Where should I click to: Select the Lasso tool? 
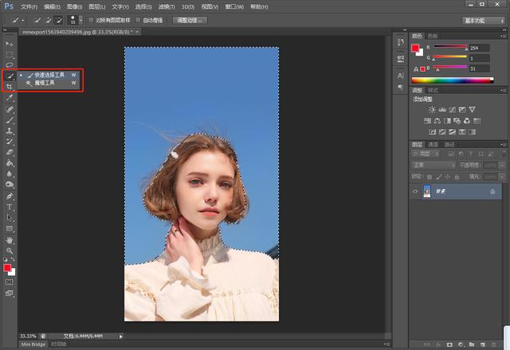[10, 64]
